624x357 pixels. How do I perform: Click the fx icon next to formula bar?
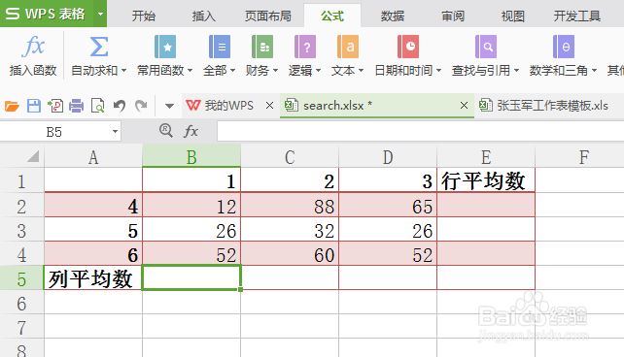coord(191,131)
